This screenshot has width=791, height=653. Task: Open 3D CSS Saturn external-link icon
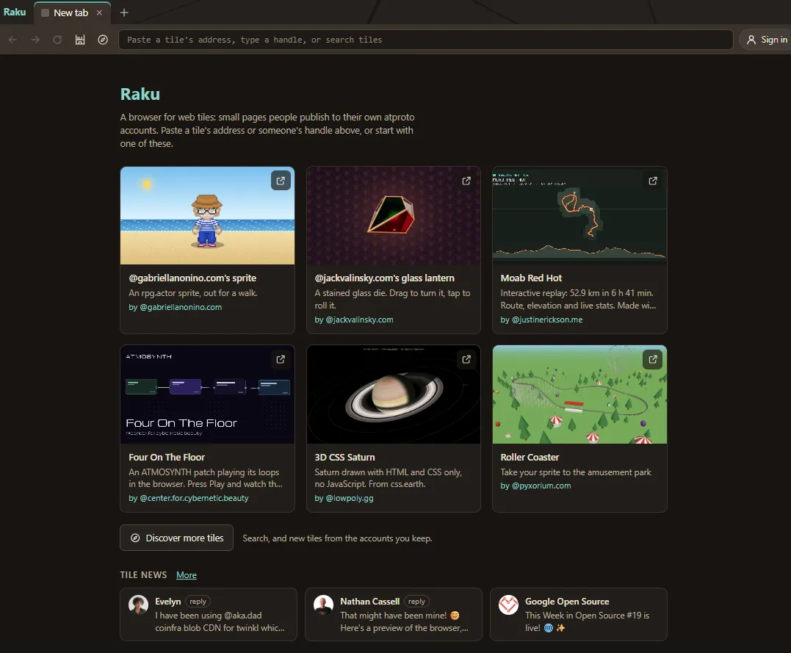coord(466,359)
